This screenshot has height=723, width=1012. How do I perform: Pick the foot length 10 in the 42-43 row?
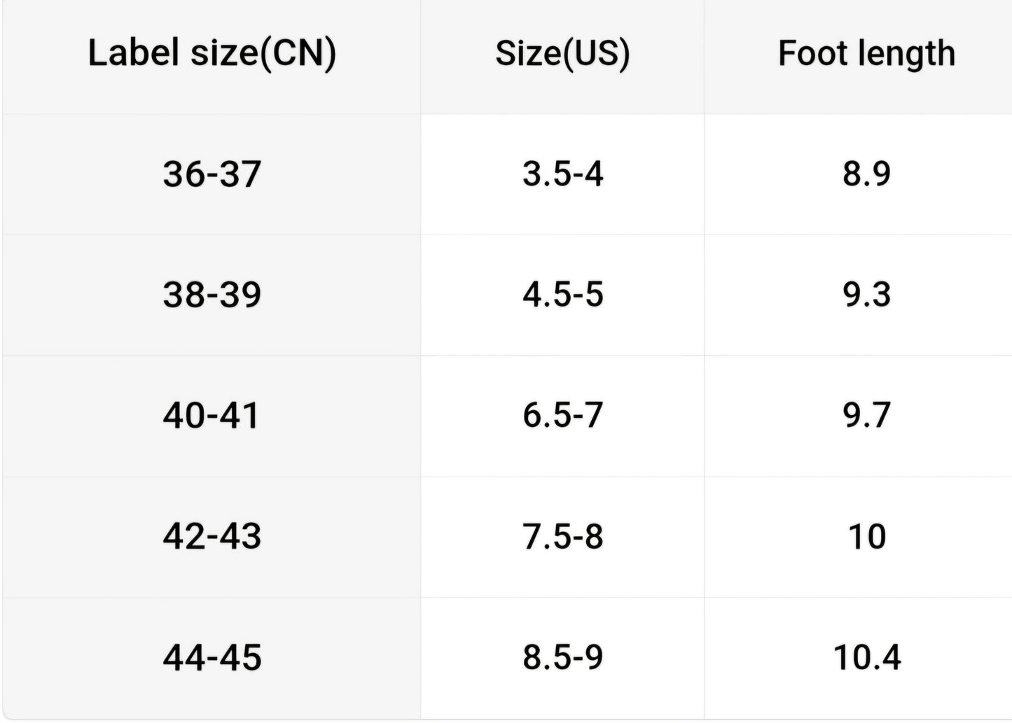[x=866, y=536]
